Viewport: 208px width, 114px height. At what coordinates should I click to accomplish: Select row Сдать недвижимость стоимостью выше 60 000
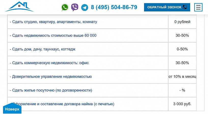coord(53,35)
